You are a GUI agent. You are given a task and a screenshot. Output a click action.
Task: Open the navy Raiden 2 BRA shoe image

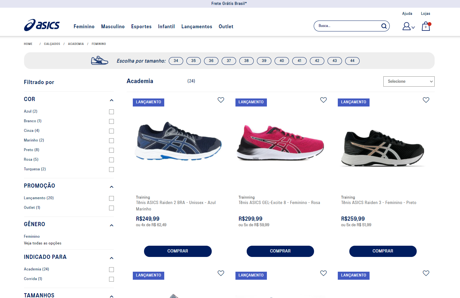pyautogui.click(x=179, y=141)
